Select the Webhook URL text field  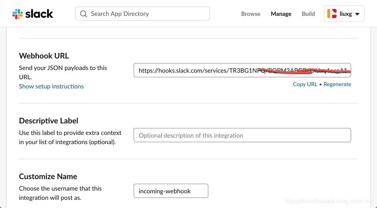click(242, 70)
